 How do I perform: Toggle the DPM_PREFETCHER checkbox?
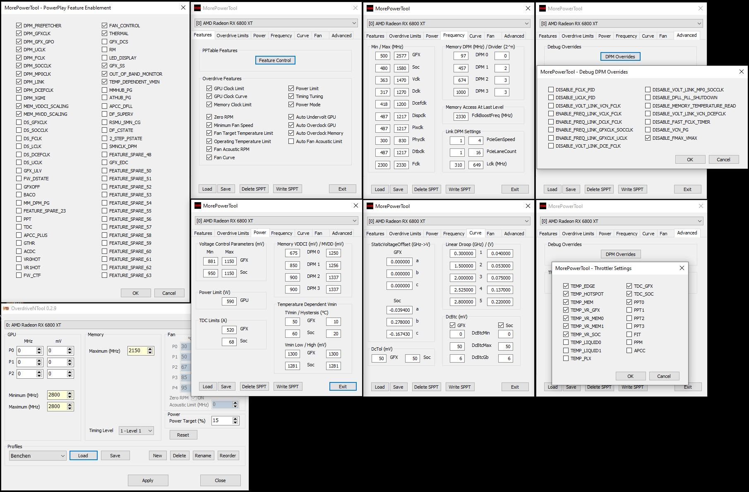click(19, 26)
